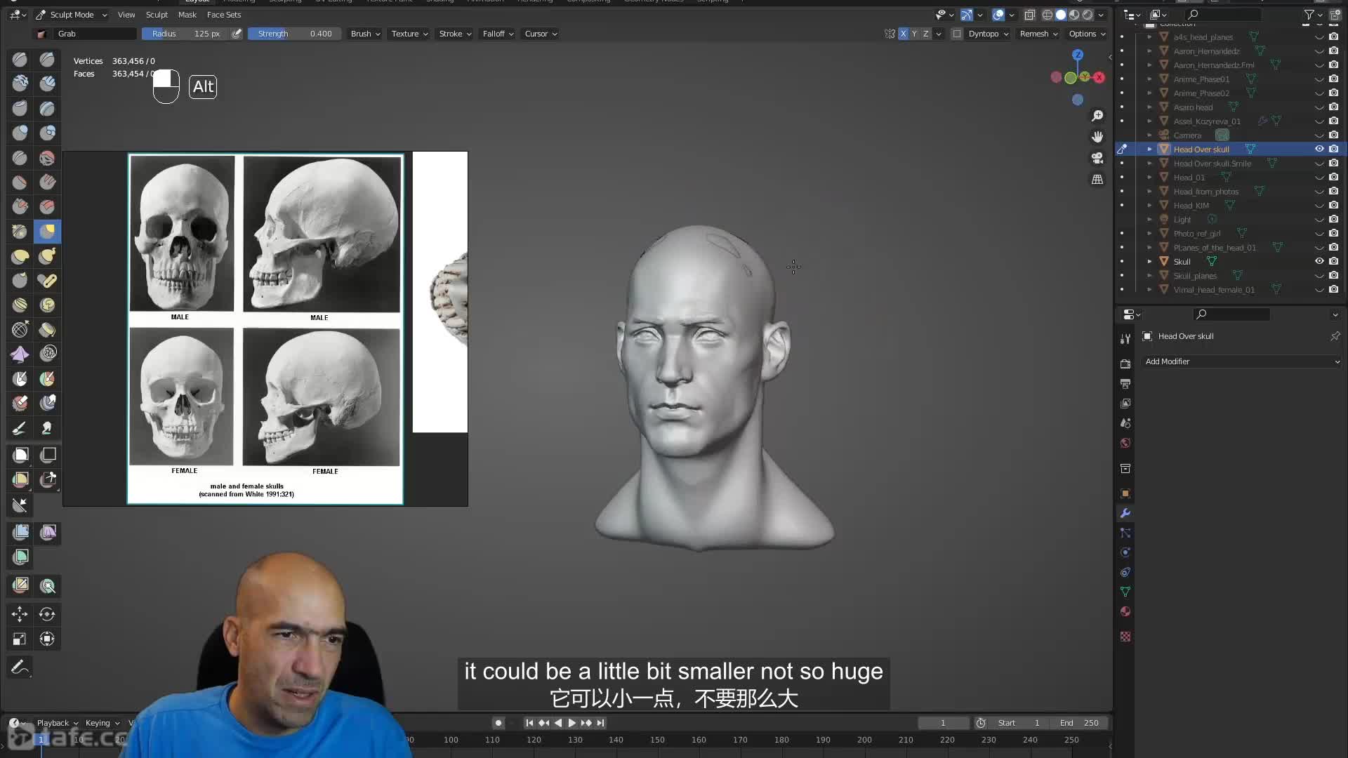Select the Mesh Filter tool
1348x758 pixels.
tap(20, 532)
